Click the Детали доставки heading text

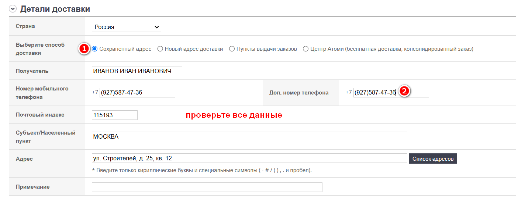click(x=55, y=9)
